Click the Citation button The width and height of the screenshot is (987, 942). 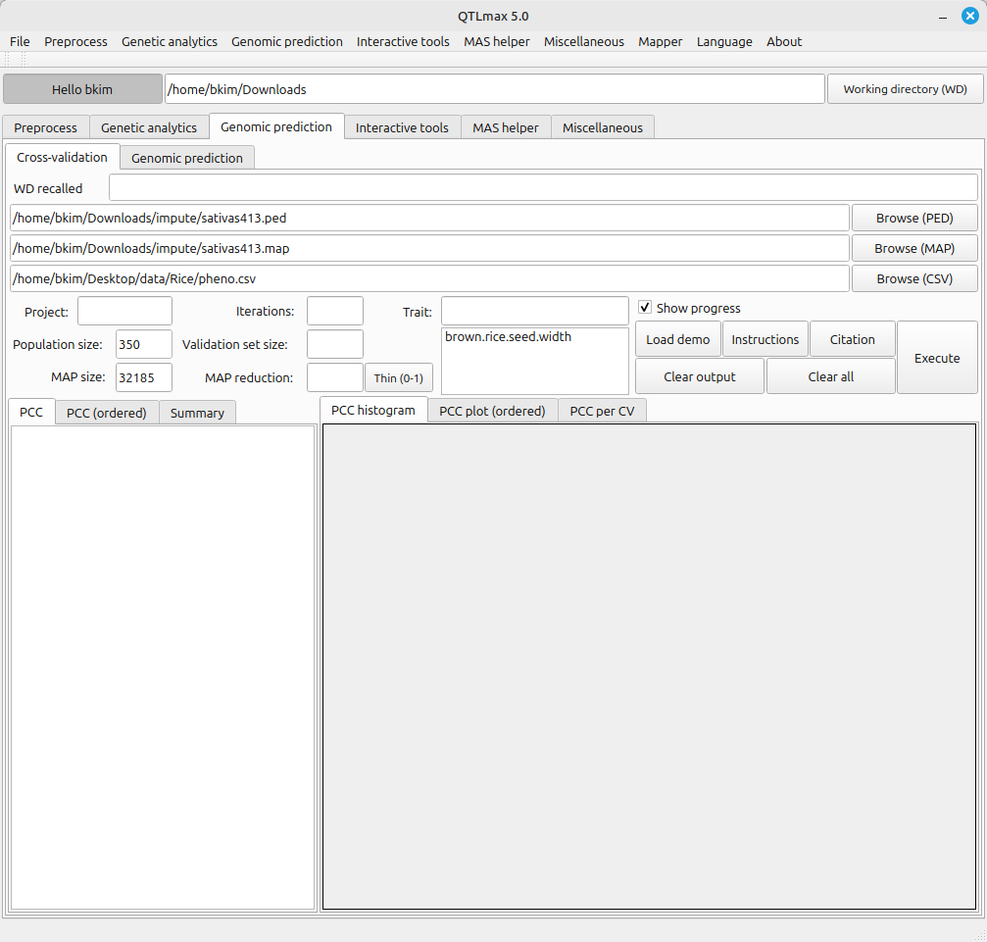pyautogui.click(x=852, y=339)
